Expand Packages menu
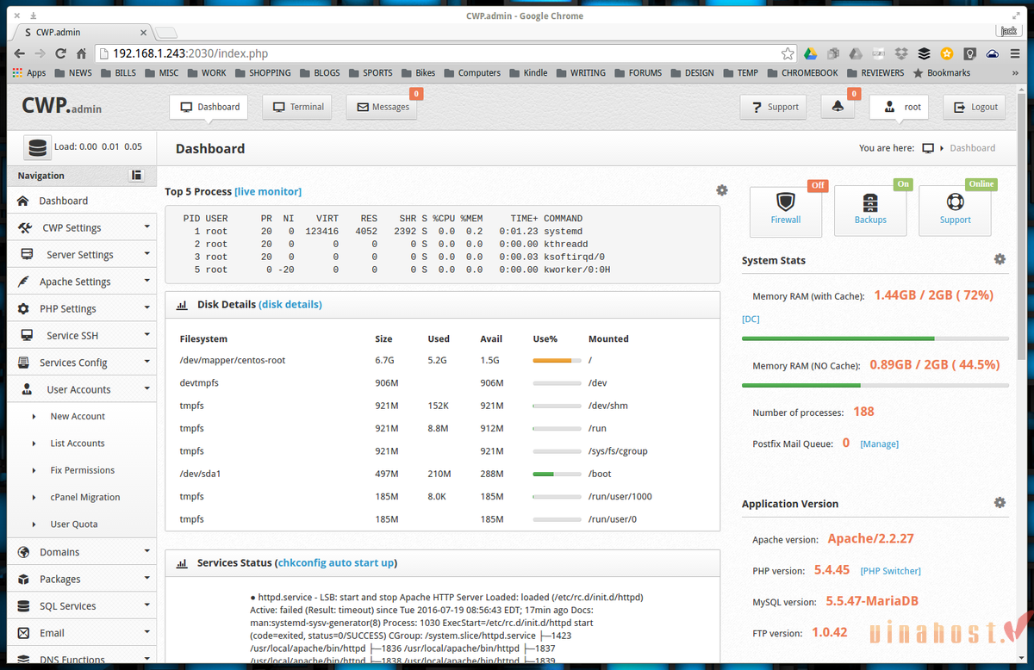 (x=82, y=579)
